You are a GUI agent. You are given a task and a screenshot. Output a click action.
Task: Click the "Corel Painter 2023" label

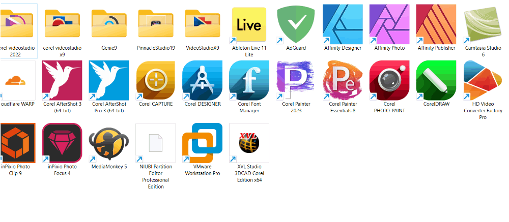click(296, 107)
